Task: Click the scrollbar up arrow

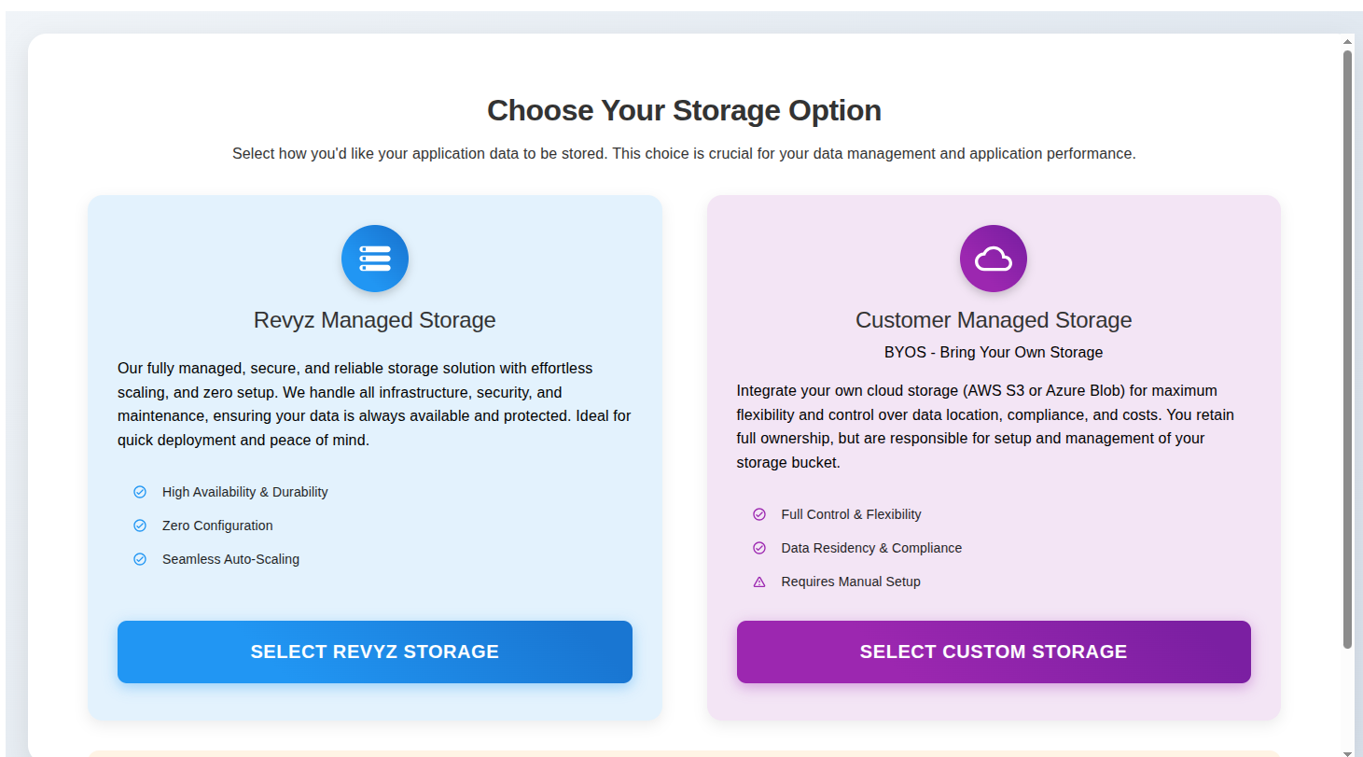Action: coord(1347,42)
